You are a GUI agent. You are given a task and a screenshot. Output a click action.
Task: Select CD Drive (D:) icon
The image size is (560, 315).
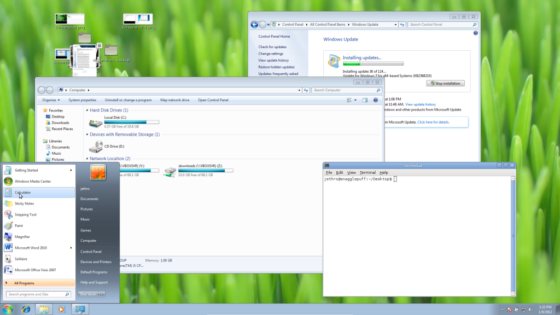[95, 147]
